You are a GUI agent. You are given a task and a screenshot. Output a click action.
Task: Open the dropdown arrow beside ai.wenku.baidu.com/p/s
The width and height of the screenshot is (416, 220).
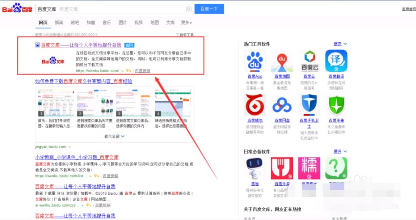(x=82, y=205)
